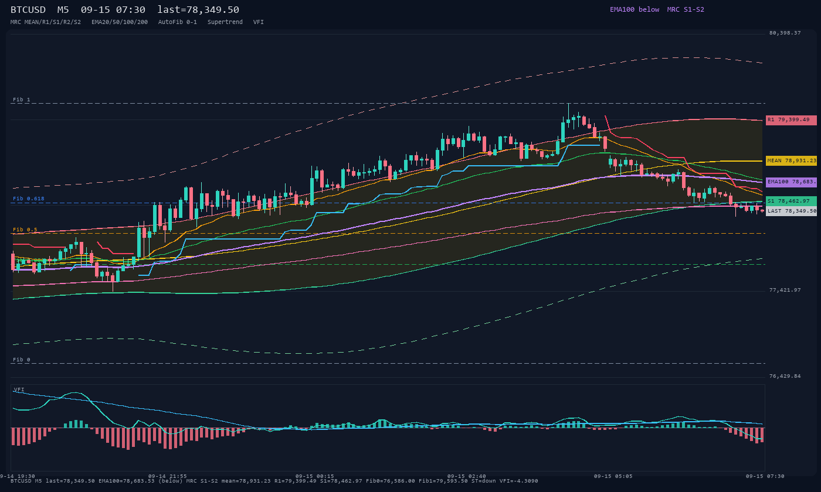Click the BTCUSD symbol in the chart title

tap(28, 9)
